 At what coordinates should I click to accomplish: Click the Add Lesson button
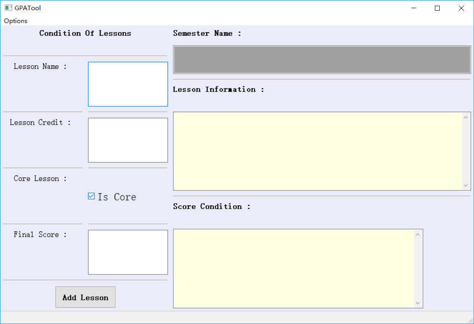pos(86,297)
